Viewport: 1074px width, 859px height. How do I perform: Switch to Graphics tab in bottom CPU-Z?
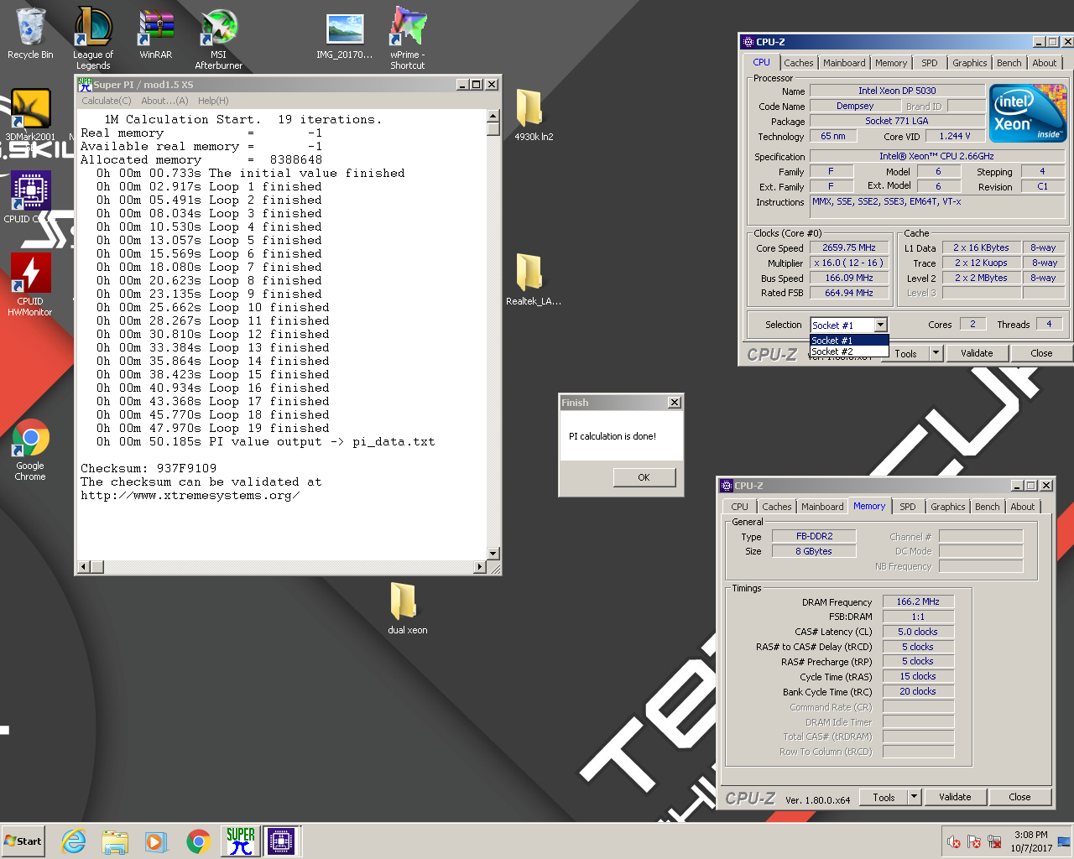pos(947,507)
